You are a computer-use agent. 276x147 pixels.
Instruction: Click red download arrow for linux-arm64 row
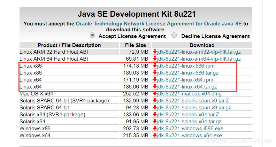point(155,59)
